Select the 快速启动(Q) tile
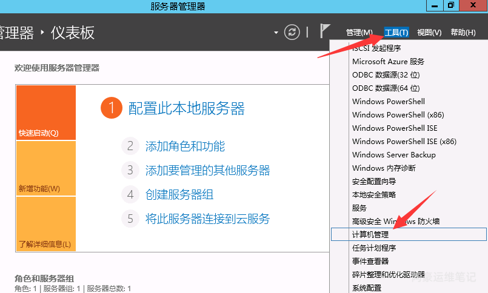The image size is (488, 293). click(46, 113)
